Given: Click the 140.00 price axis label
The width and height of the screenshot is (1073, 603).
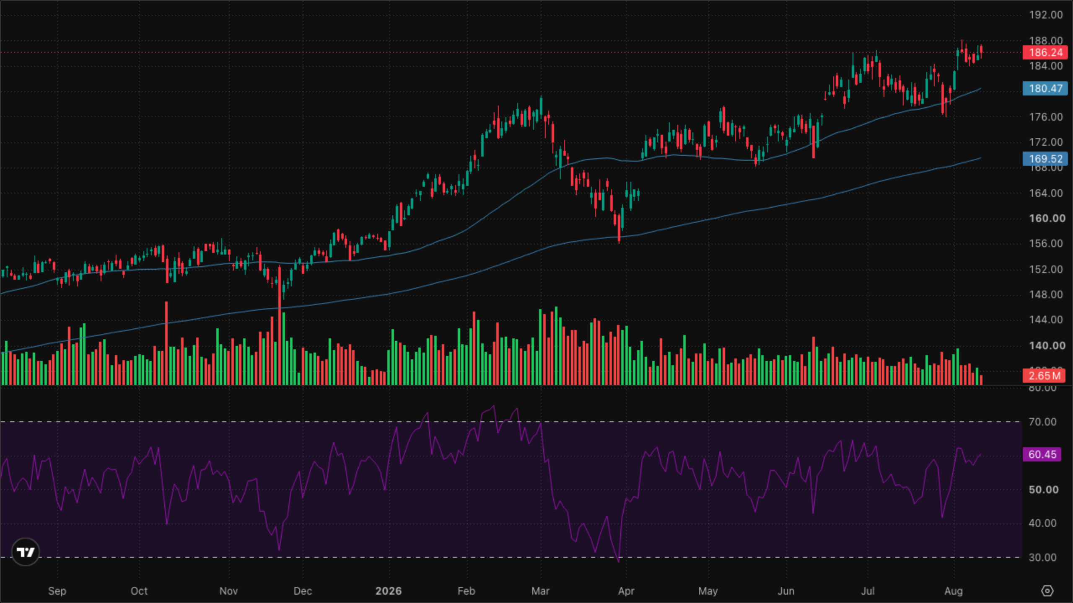Looking at the screenshot, I should coord(1047,345).
